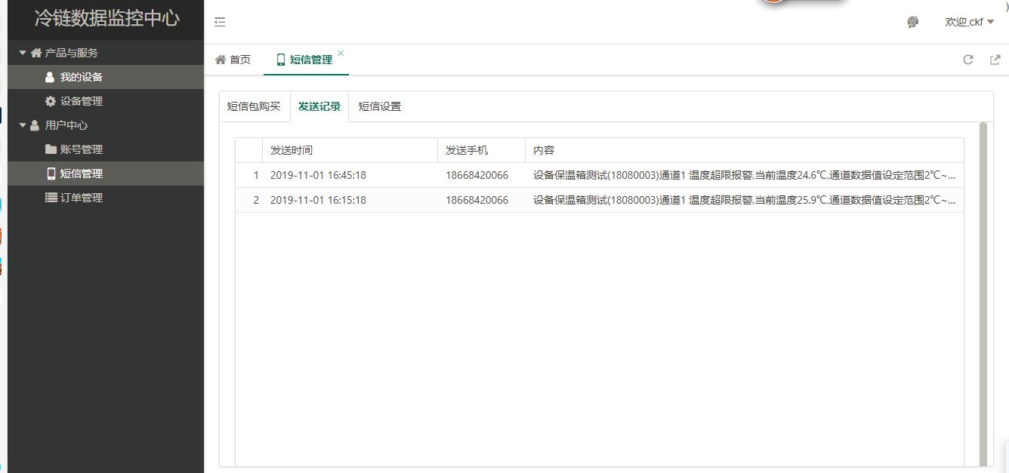Click the home icon on 首页 tab
Viewport: 1009px width, 473px height.
pos(221,60)
